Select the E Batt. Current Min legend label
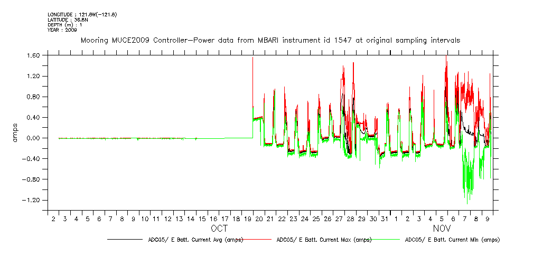The height and width of the screenshot is (266, 533). tap(452, 240)
